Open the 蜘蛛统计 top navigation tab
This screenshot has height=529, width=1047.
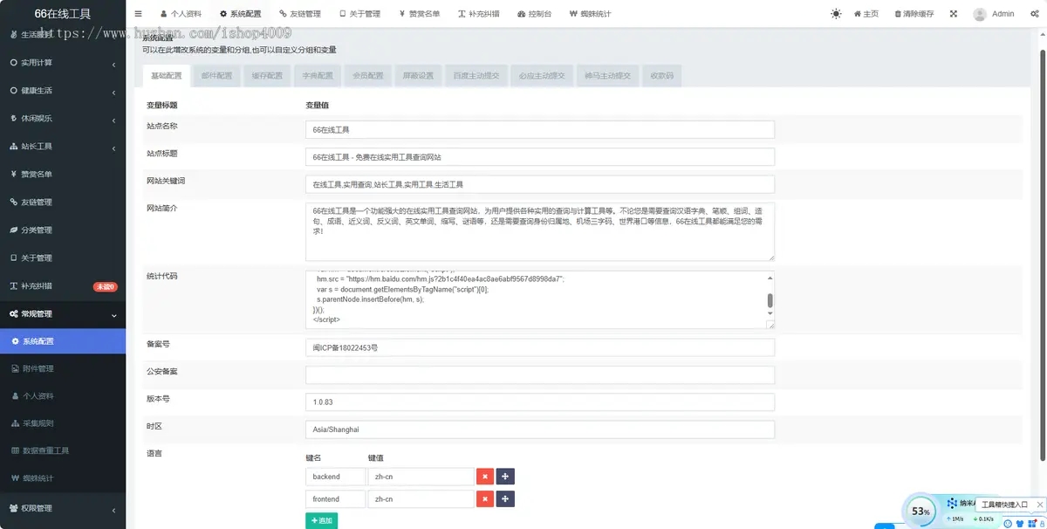click(x=590, y=14)
